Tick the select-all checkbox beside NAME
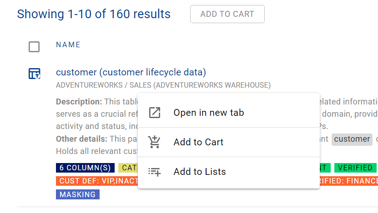The image size is (378, 213). [x=34, y=46]
